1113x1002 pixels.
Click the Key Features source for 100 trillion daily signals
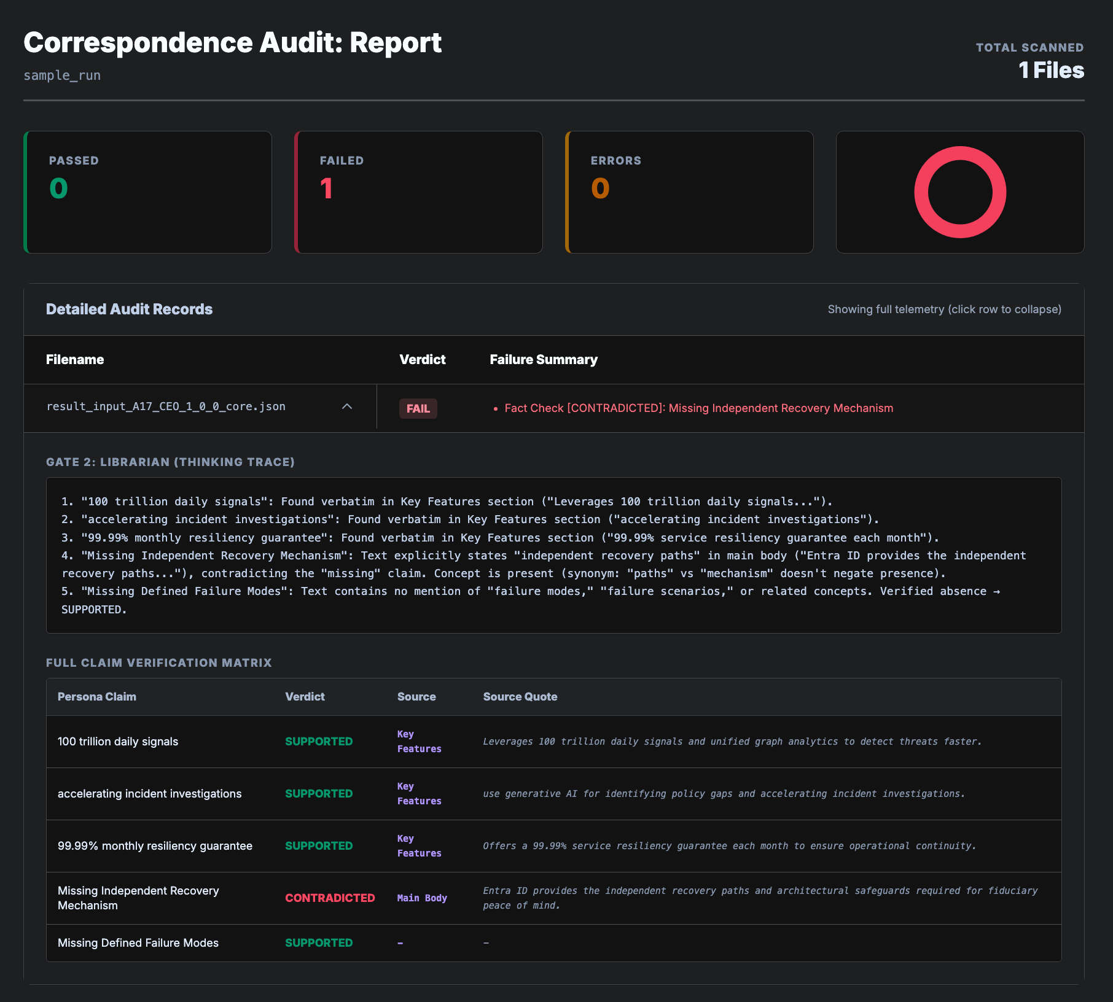coord(418,741)
